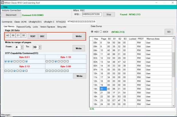
Task: Select the HEX radio button
Action: pos(92,32)
